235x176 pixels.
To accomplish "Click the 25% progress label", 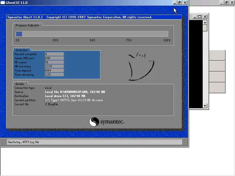I will (56, 40).
